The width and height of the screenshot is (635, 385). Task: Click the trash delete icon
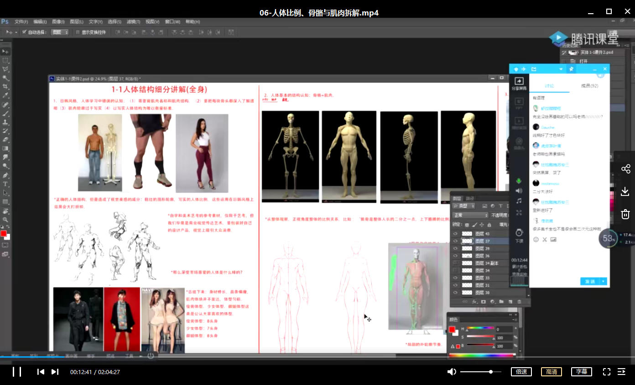[625, 214]
